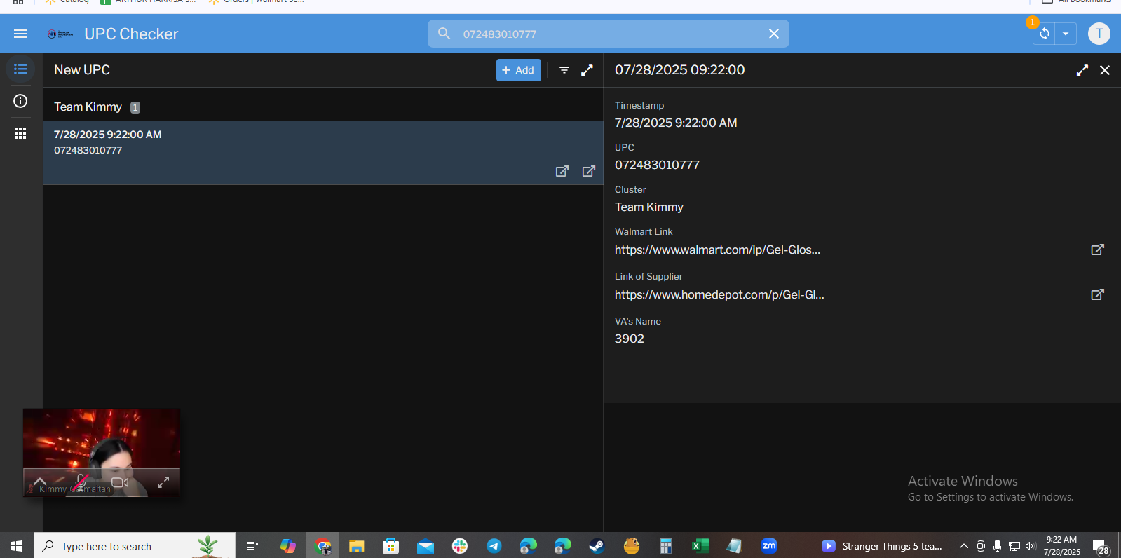The width and height of the screenshot is (1121, 558).
Task: Expand the New UPC list panel fullscreen
Action: coord(587,70)
